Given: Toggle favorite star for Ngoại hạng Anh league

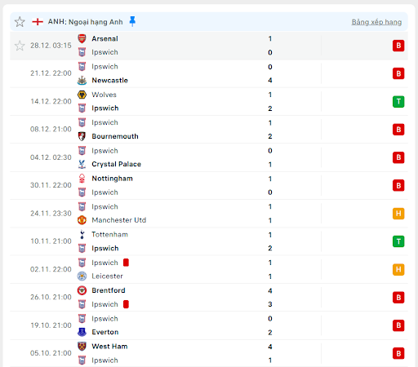Looking at the screenshot, I should pyautogui.click(x=20, y=22).
